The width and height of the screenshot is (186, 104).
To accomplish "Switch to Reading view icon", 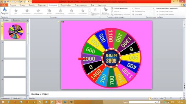I will click(x=155, y=99).
